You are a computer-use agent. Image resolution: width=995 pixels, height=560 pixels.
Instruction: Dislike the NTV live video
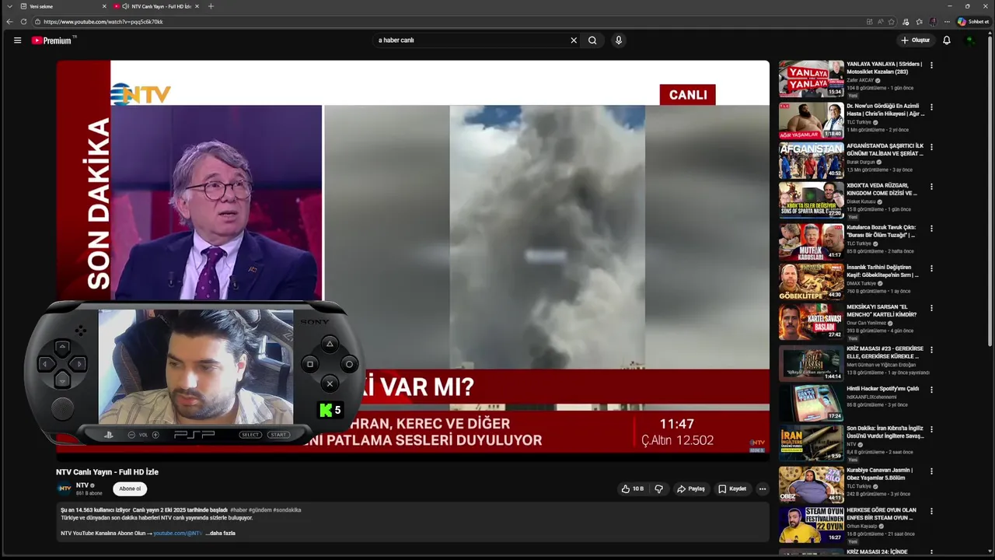(x=659, y=488)
